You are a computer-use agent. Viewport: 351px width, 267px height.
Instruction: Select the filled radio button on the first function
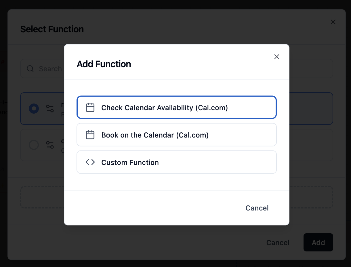[34, 108]
